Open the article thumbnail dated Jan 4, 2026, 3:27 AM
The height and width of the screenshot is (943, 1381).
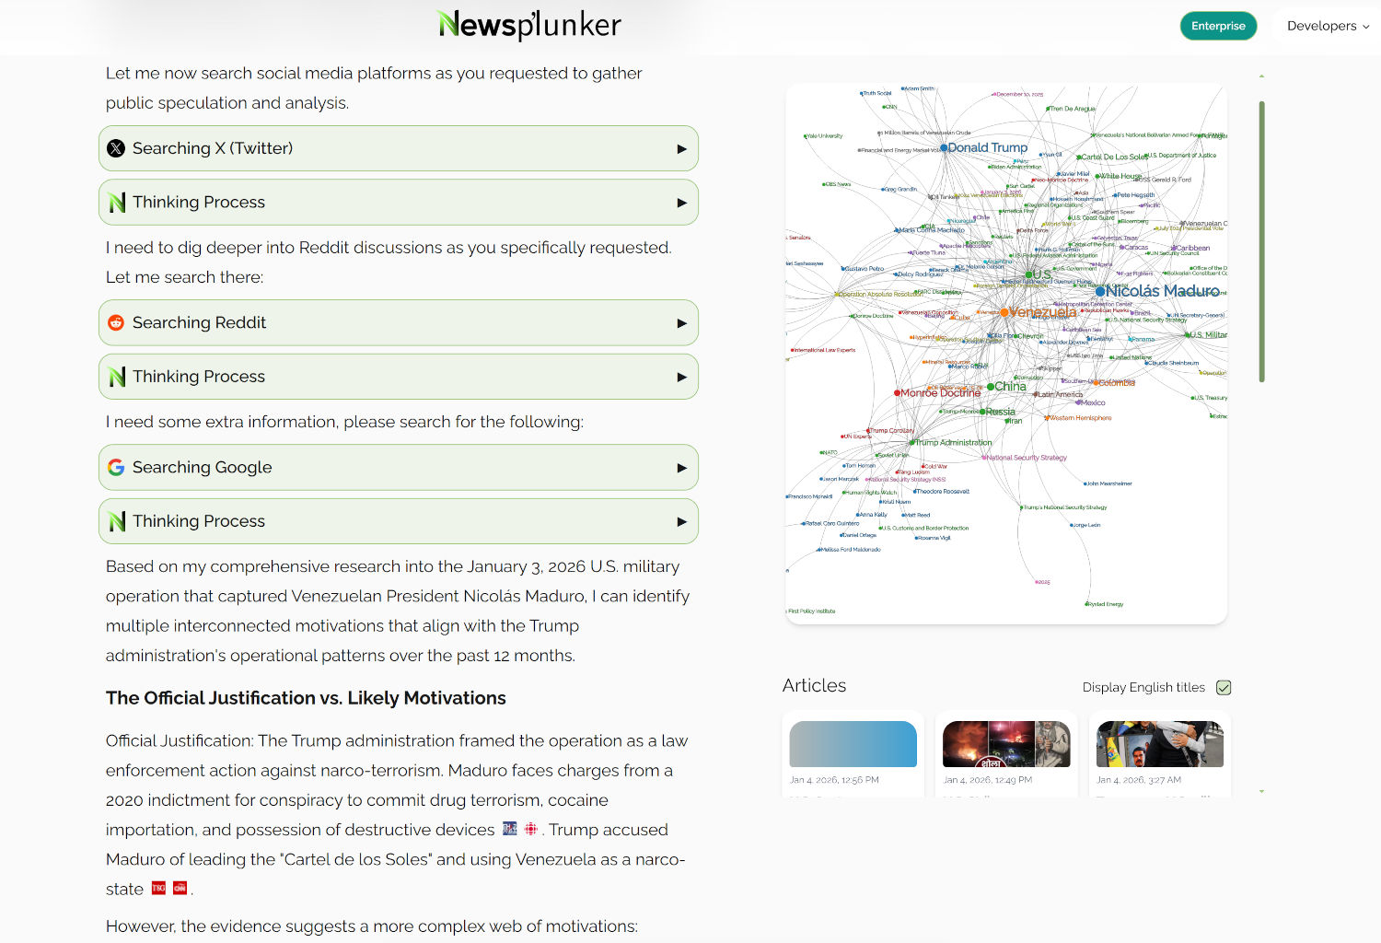coord(1160,744)
